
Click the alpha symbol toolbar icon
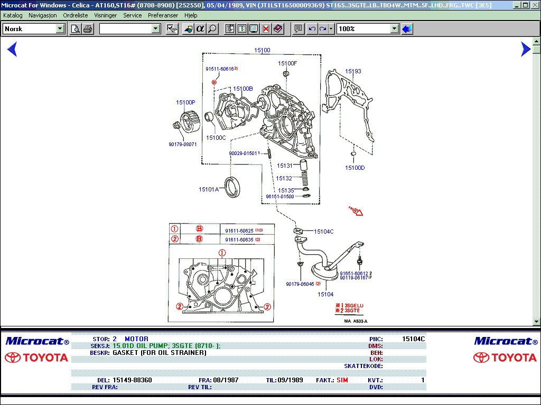(x=200, y=29)
